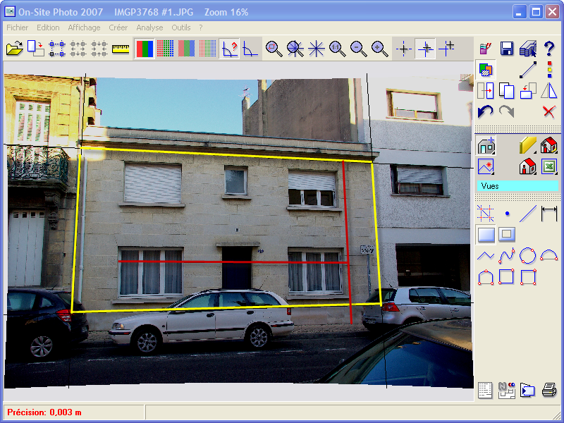
Task: Click the duplicate pages icon
Action: pyautogui.click(x=507, y=91)
